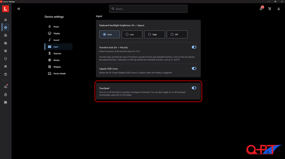Toggle the Touchpad switch off
The height and width of the screenshot is (159, 285).
pyautogui.click(x=194, y=88)
